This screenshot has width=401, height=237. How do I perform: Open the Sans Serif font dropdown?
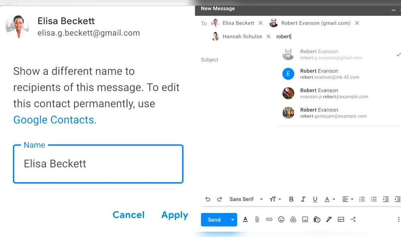pyautogui.click(x=245, y=199)
